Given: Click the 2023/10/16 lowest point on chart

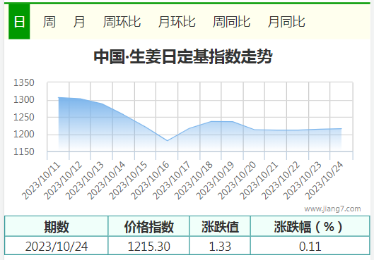Looking at the screenshot, I should tap(167, 141).
